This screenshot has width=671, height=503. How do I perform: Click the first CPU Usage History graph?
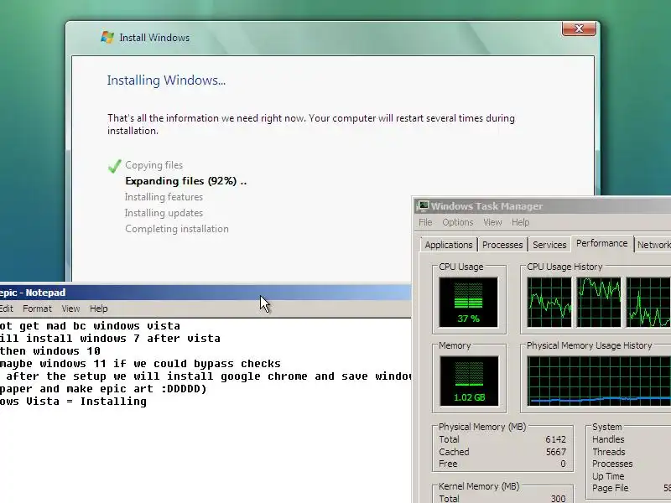click(x=549, y=302)
